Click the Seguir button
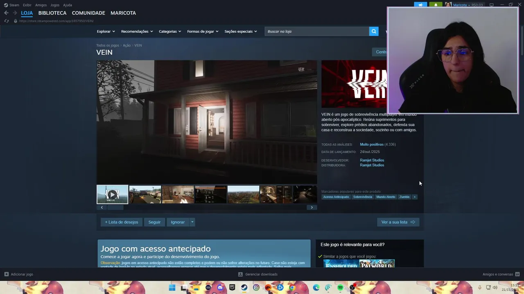524x294 pixels. [x=154, y=222]
